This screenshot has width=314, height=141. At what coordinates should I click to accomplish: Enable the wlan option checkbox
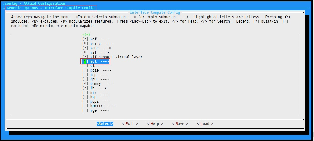pyautogui.click(x=85, y=66)
